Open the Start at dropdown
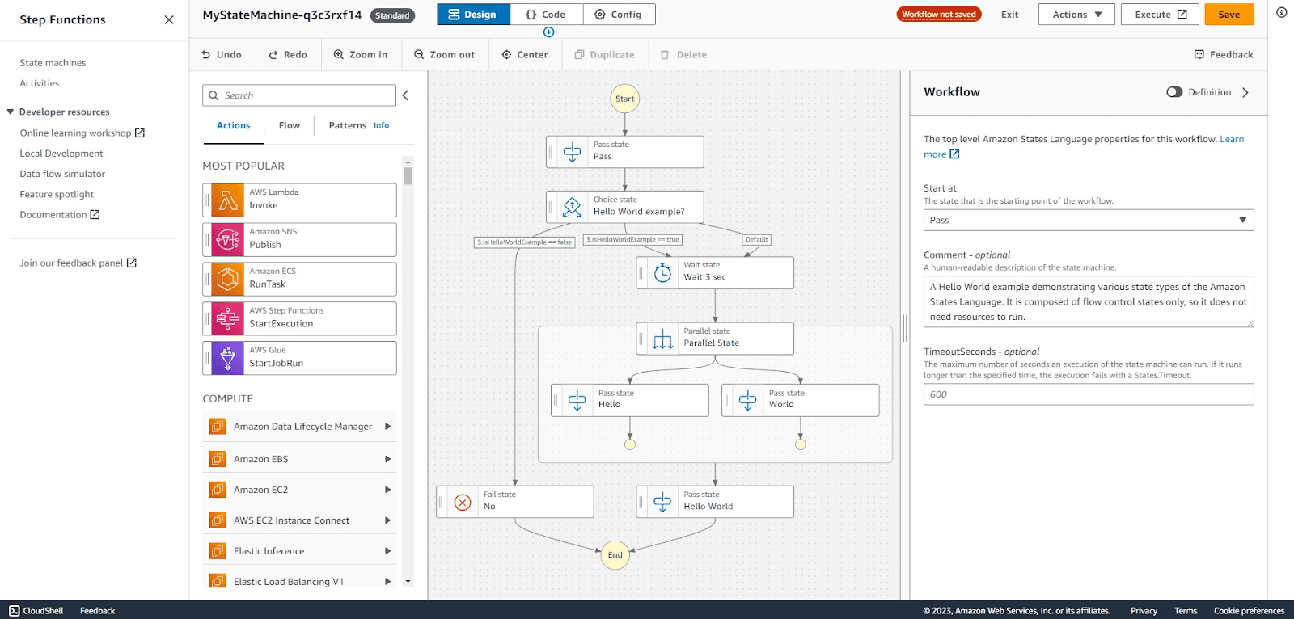 pyautogui.click(x=1089, y=220)
